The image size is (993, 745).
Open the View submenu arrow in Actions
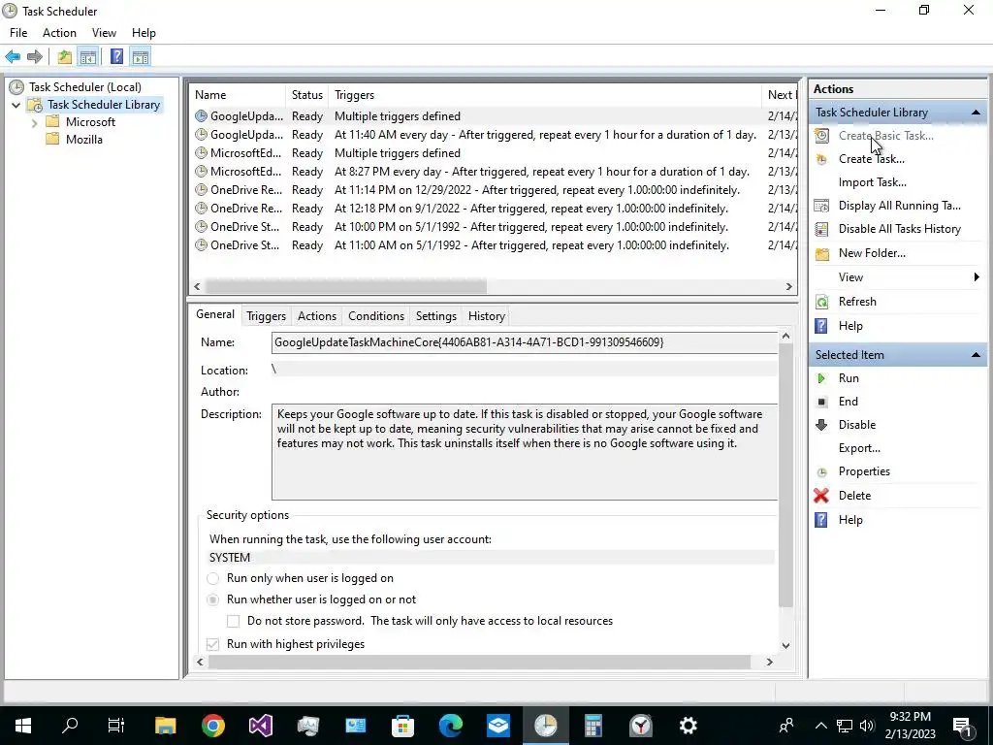click(977, 277)
